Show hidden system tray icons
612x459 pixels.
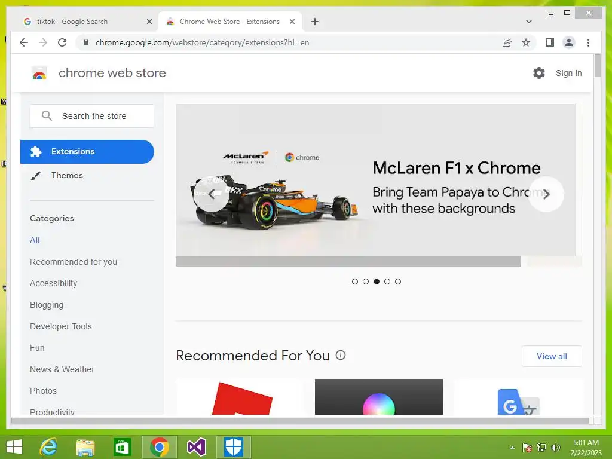[512, 448]
